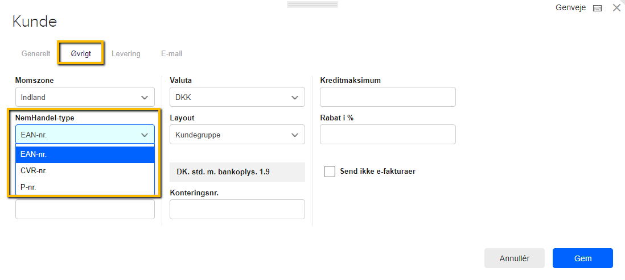The image size is (625, 280).
Task: Expand the Momszone dropdown showing Indland
Action: (x=85, y=97)
